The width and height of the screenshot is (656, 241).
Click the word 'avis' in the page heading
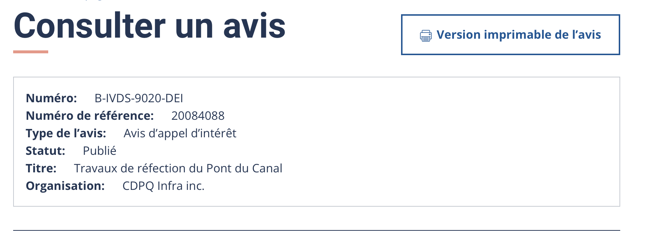pos(254,26)
